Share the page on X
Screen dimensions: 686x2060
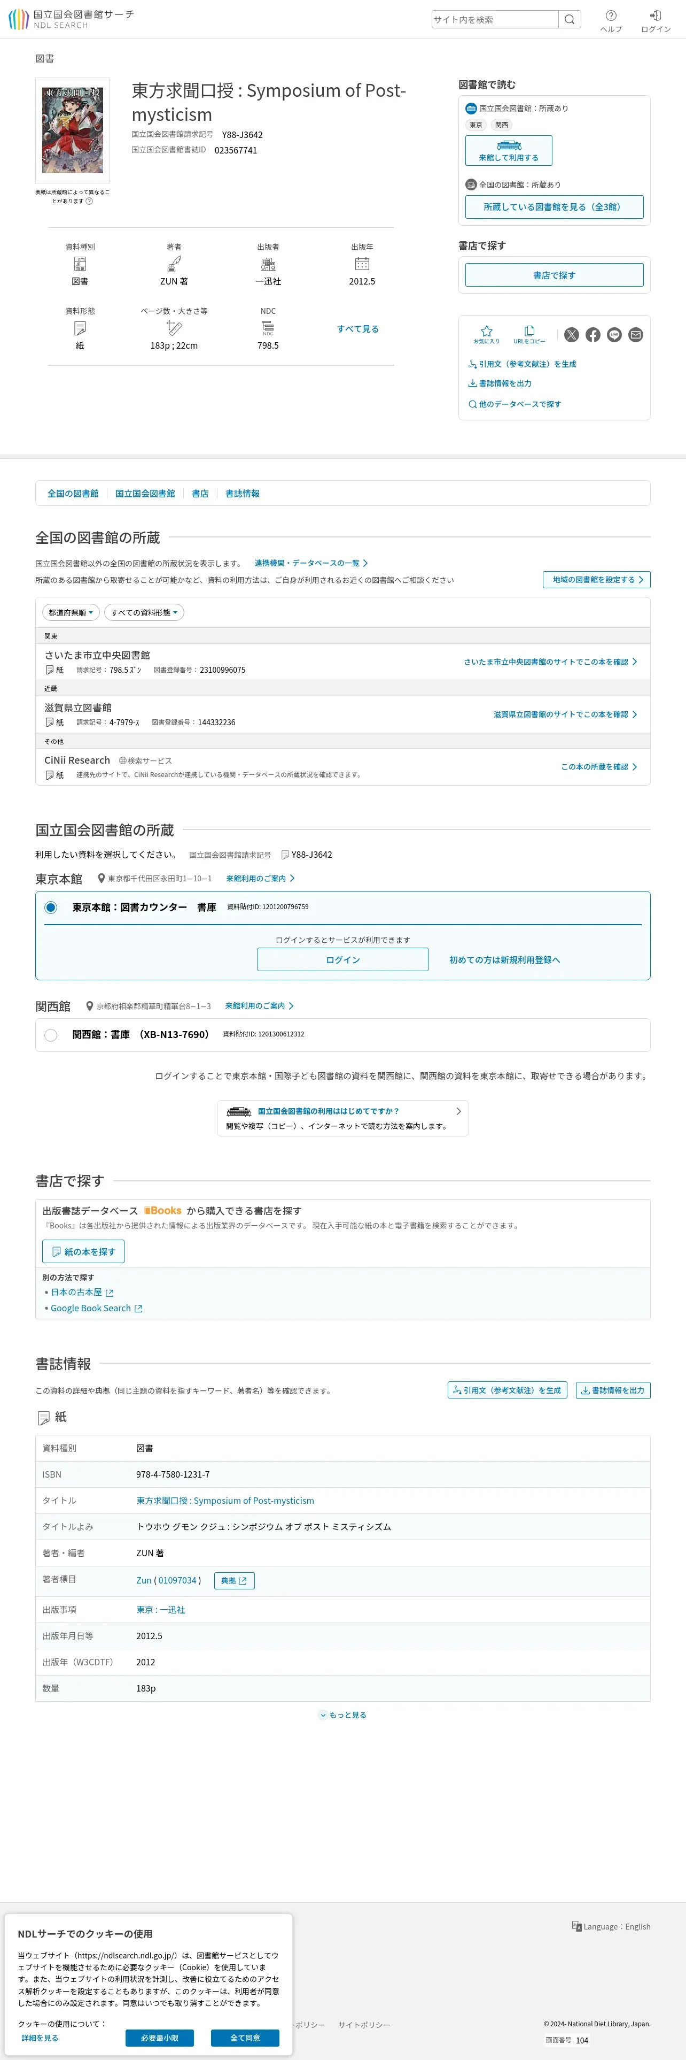pyautogui.click(x=572, y=335)
